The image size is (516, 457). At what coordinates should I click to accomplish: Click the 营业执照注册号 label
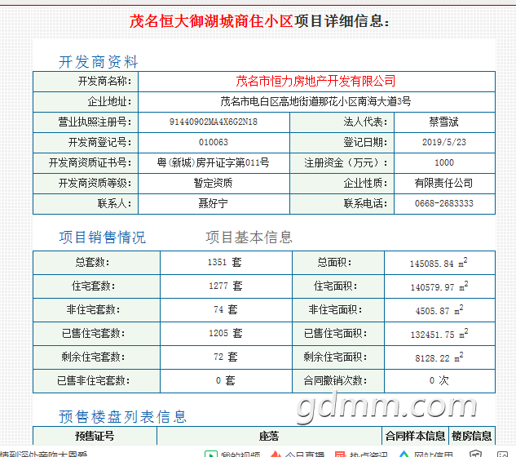click(95, 122)
